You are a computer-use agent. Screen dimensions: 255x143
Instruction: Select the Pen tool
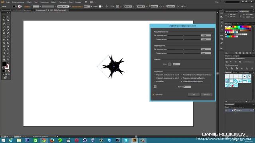coord(4,24)
